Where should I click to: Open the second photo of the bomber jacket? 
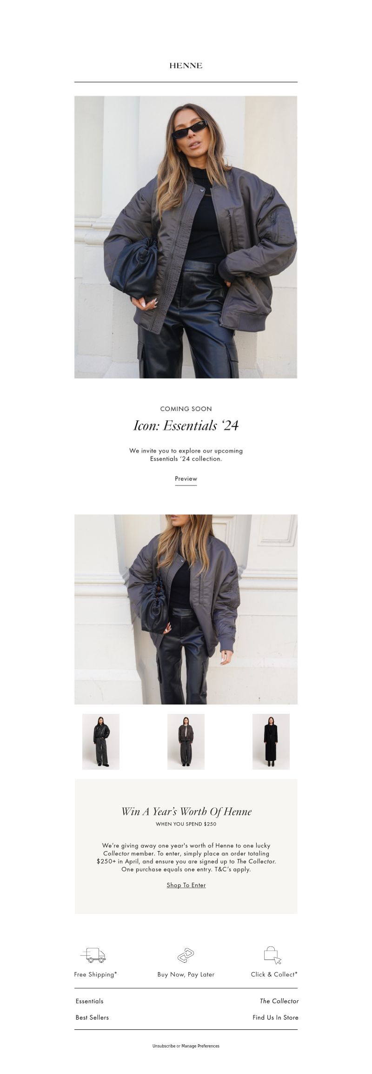click(186, 609)
